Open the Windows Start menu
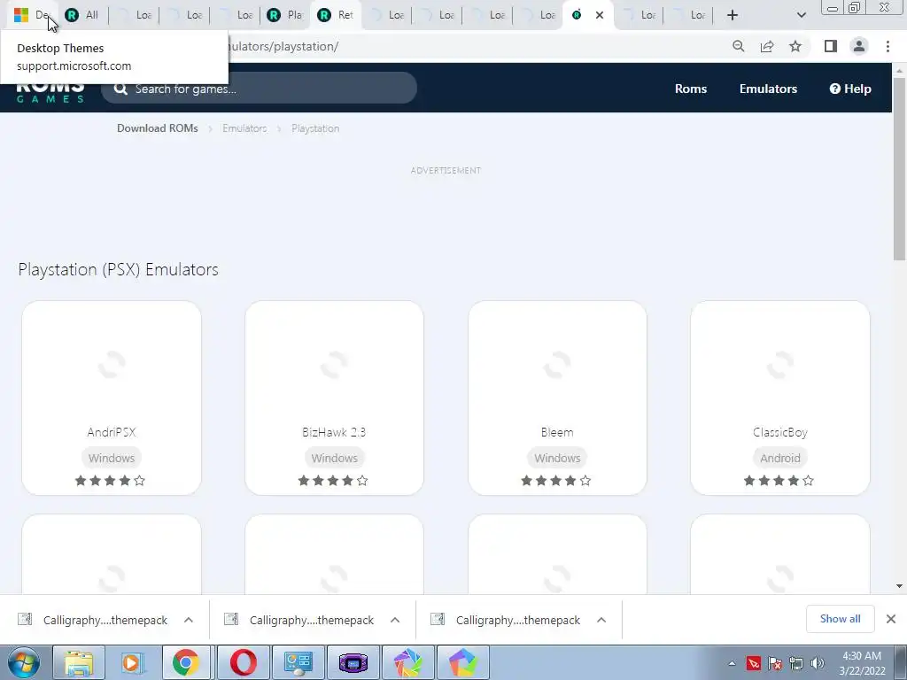The width and height of the screenshot is (907, 680). [24, 662]
